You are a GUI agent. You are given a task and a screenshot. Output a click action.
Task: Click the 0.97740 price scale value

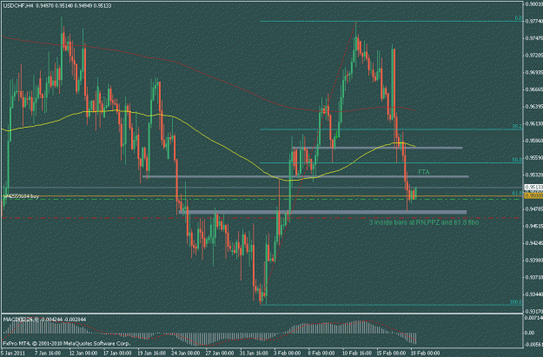(534, 21)
